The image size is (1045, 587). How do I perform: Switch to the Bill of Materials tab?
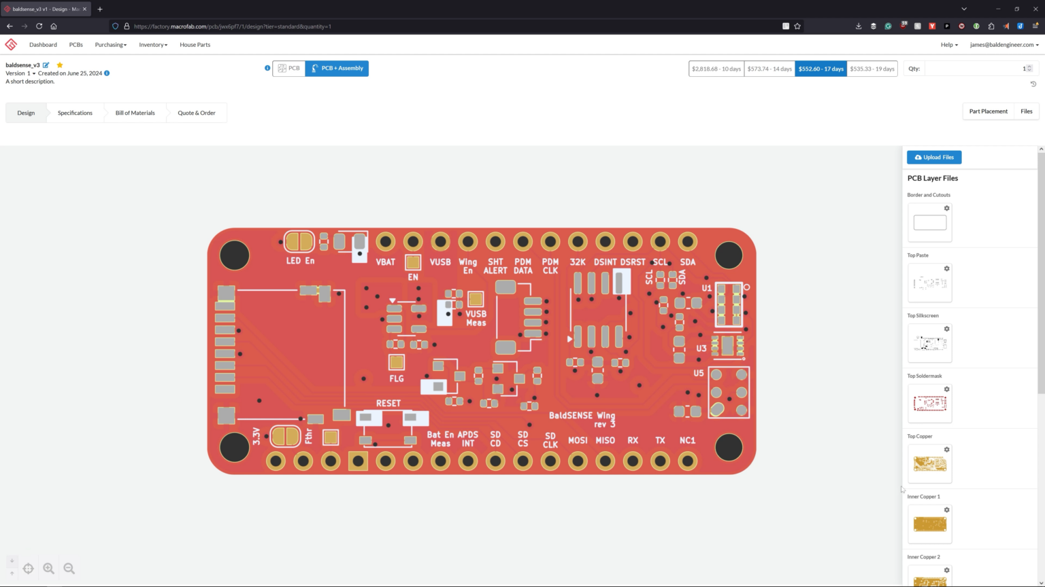(x=135, y=113)
